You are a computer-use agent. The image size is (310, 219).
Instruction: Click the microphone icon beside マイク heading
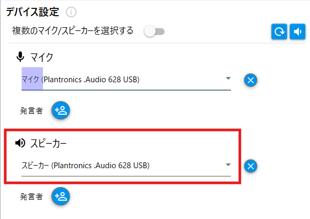coord(20,57)
